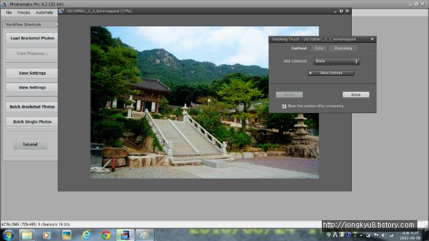Open the File menu
The height and width of the screenshot is (241, 429).
click(x=9, y=13)
